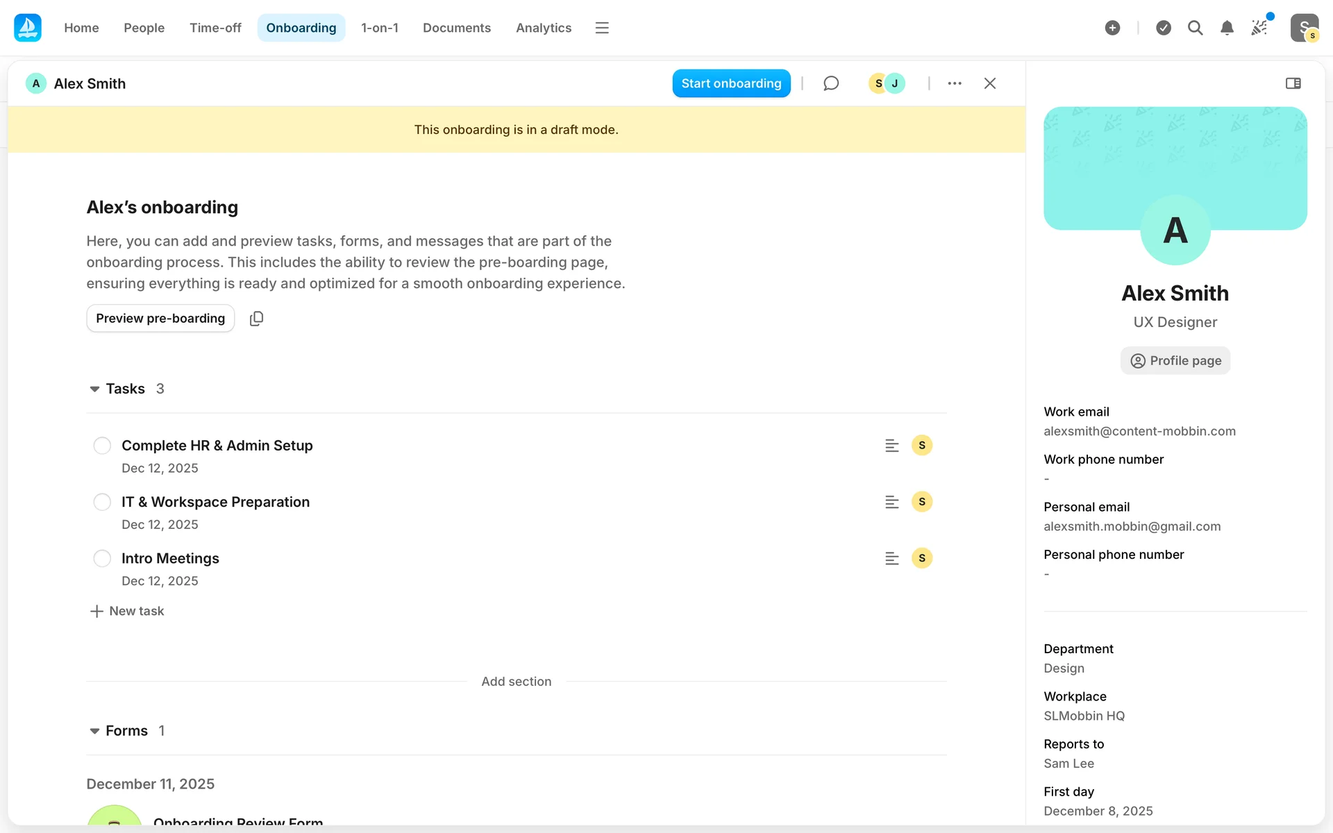Check off IT & Workspace Preparation task

[102, 502]
